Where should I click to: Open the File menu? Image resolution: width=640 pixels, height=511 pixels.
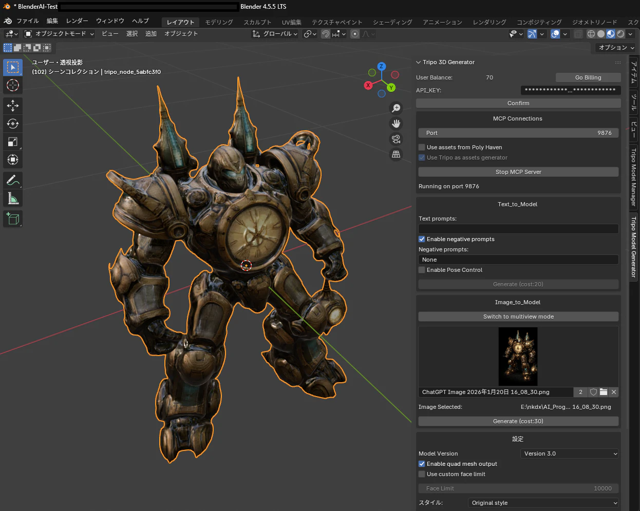[x=28, y=21]
